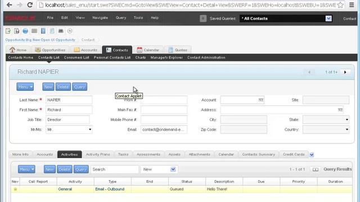360x202 pixels.
Task: Open Personal Contacts List link
Action: (112, 57)
